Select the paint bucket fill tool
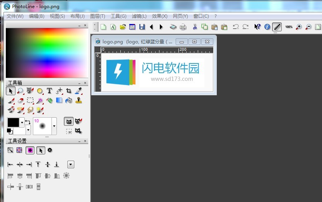This screenshot has width=322, height=202. [x=69, y=100]
